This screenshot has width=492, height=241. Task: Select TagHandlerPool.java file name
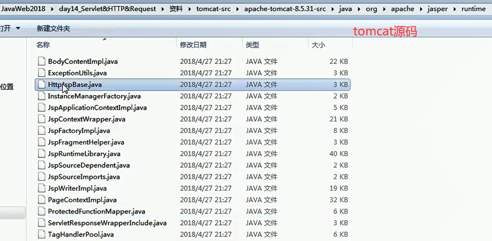pos(81,234)
